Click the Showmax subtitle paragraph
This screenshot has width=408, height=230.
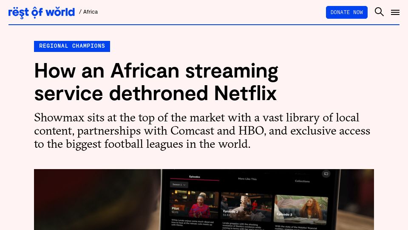click(202, 131)
